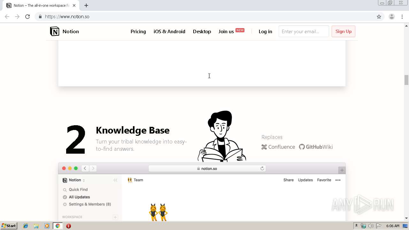The height and width of the screenshot is (230, 409).
Task: Click mockup new tab plus button
Action: [x=342, y=170]
